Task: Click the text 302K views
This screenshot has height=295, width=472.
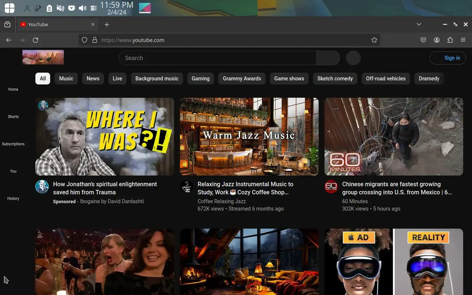Action: 355,209
